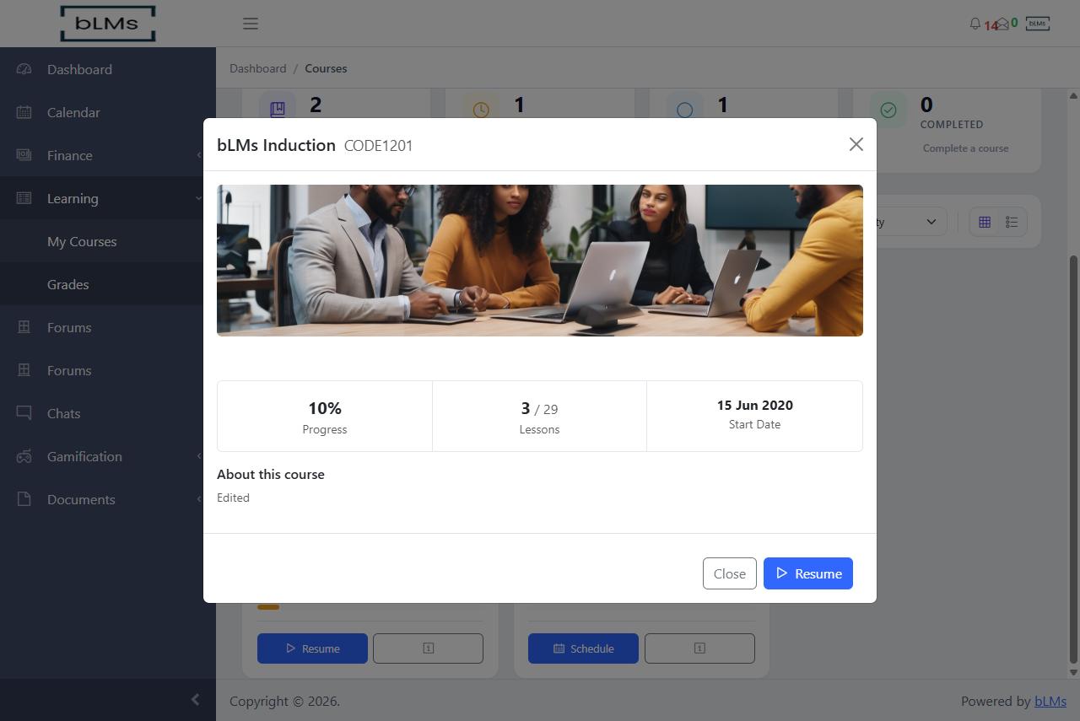The width and height of the screenshot is (1080, 721).
Task: Click the info icon button beside background Resume
Action: coord(428,648)
